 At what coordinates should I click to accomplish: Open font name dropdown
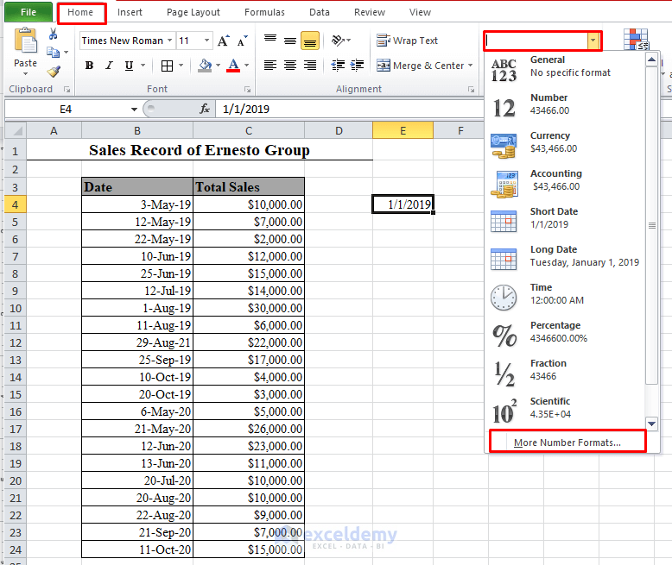click(x=169, y=41)
